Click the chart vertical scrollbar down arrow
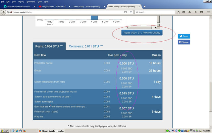Viewport: 212px width, 133px height. tap(158, 25)
